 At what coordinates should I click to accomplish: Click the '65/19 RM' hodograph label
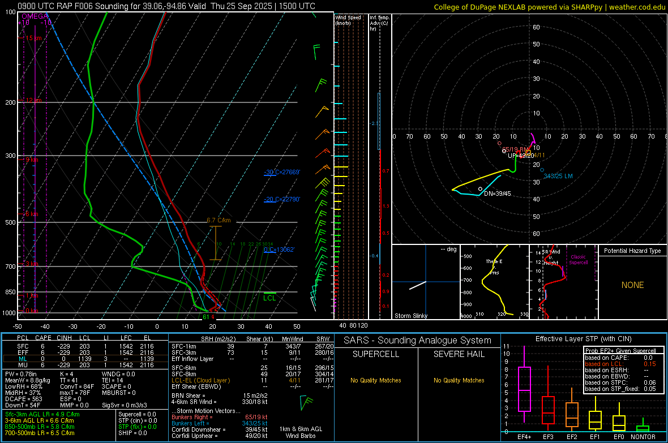pos(516,149)
